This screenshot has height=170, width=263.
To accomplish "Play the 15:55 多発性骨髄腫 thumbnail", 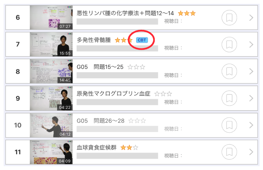I will pos(51,44).
